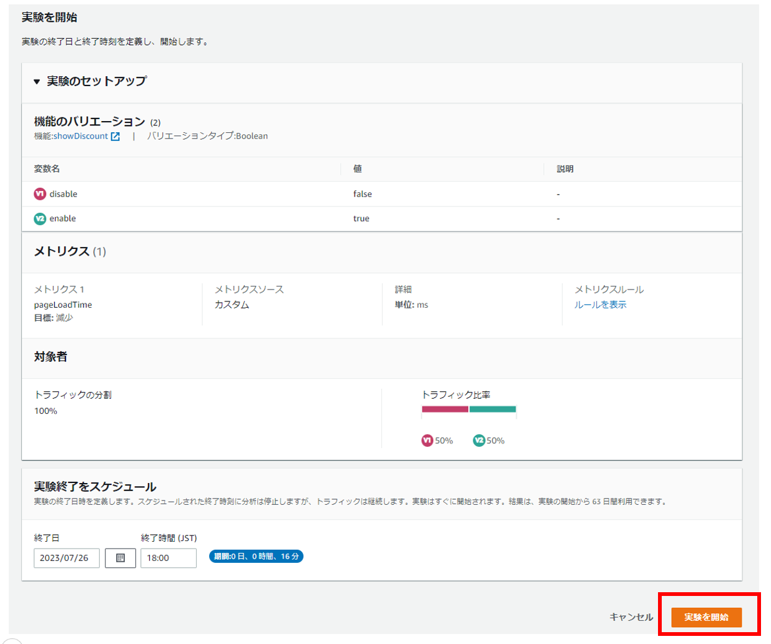Click the V2 50% legend icon

coord(479,441)
